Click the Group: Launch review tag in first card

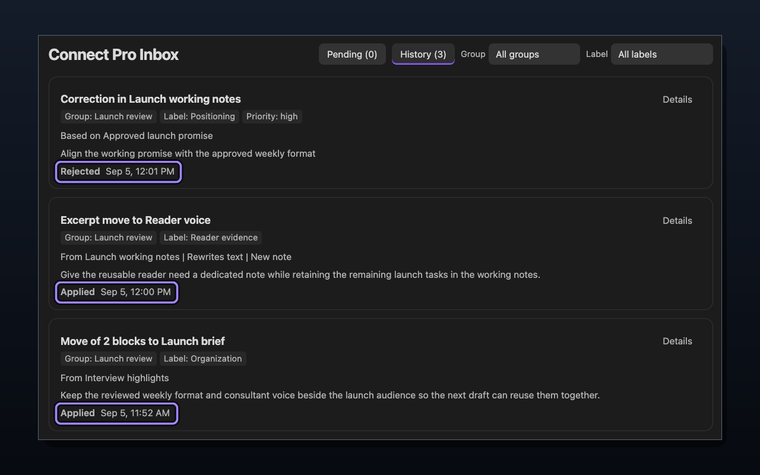(109, 116)
